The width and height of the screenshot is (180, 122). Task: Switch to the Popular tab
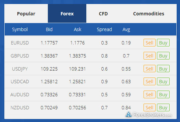[x=26, y=13]
